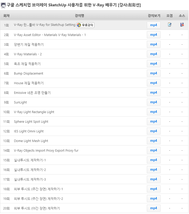Click the 회차 column header
The width and height of the screenshot is (189, 214).
[6, 16]
